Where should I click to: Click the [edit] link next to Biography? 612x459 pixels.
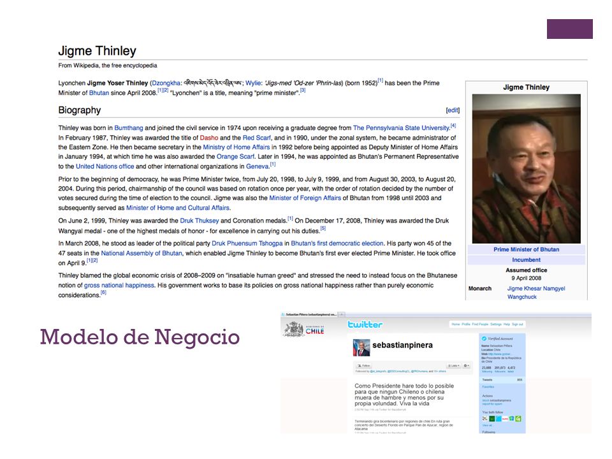tap(453, 110)
